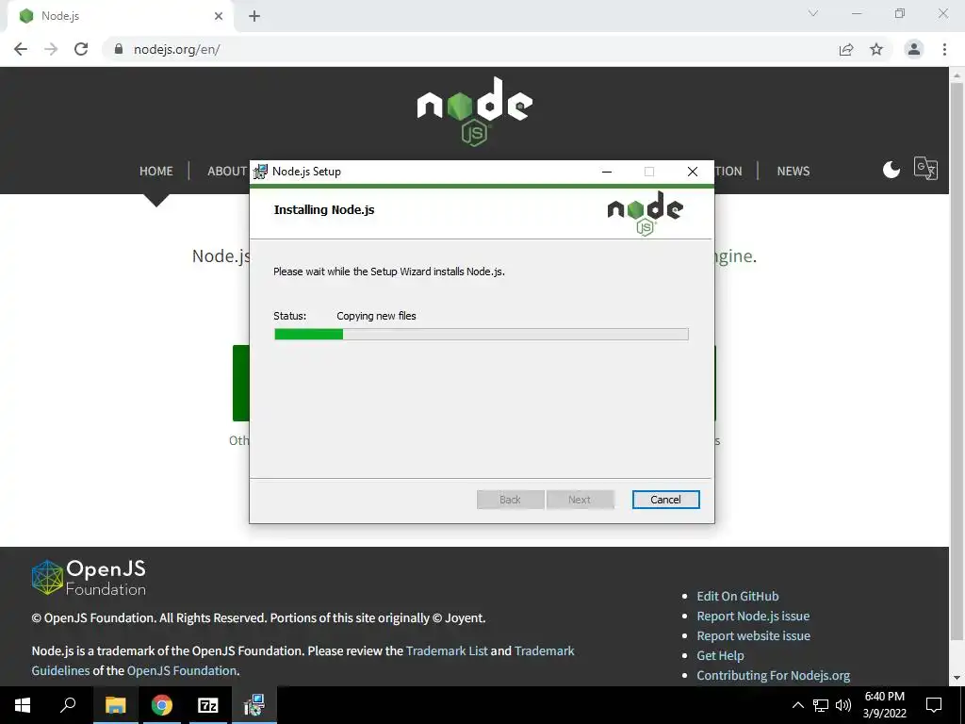Screen dimensions: 965x724
Task: Reload the nodejs.org page
Action: [x=81, y=49]
